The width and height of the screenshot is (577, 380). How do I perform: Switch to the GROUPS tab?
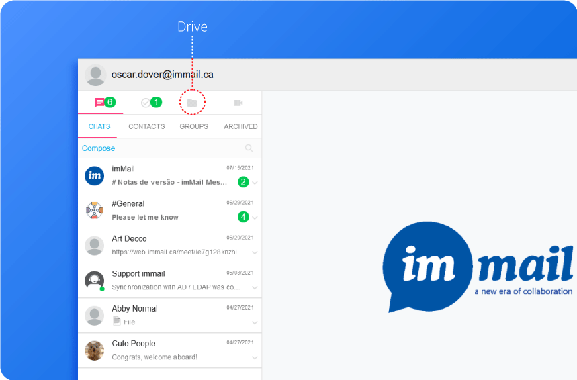click(x=193, y=126)
